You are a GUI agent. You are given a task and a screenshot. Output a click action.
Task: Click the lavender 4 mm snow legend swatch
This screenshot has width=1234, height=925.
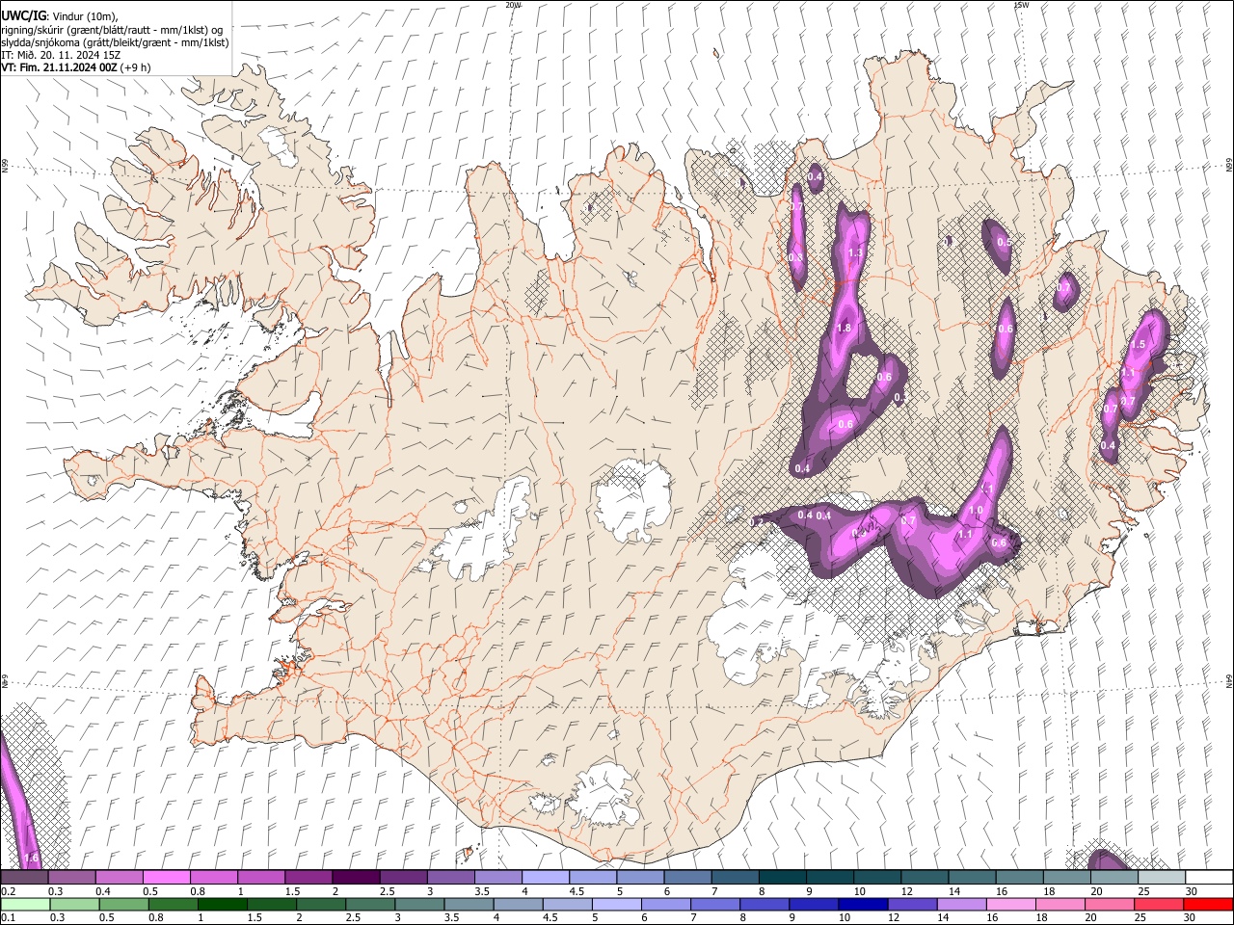pyautogui.click(x=546, y=877)
